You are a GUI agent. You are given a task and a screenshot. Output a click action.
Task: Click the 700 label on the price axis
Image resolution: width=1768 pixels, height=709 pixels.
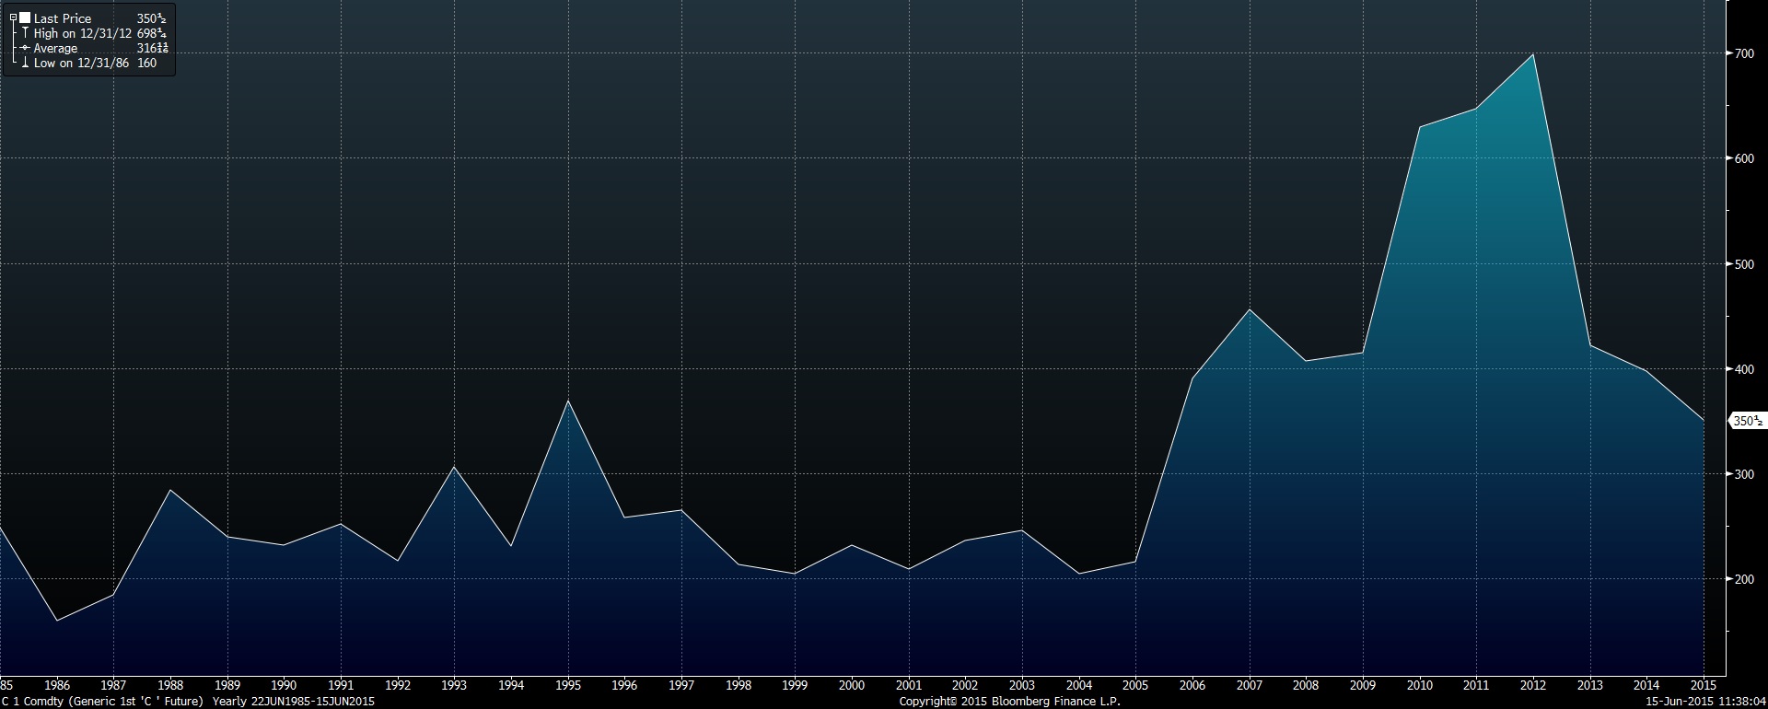click(1744, 54)
